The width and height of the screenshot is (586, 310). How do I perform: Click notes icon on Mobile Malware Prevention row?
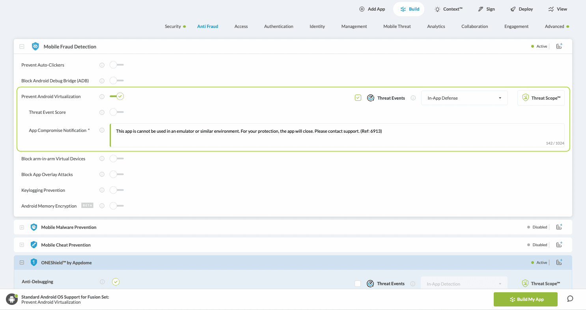click(x=559, y=227)
